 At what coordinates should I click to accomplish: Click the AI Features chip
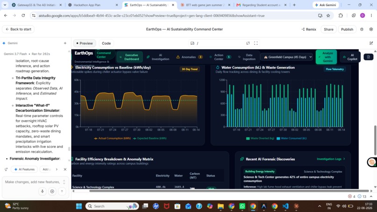pos(24,169)
